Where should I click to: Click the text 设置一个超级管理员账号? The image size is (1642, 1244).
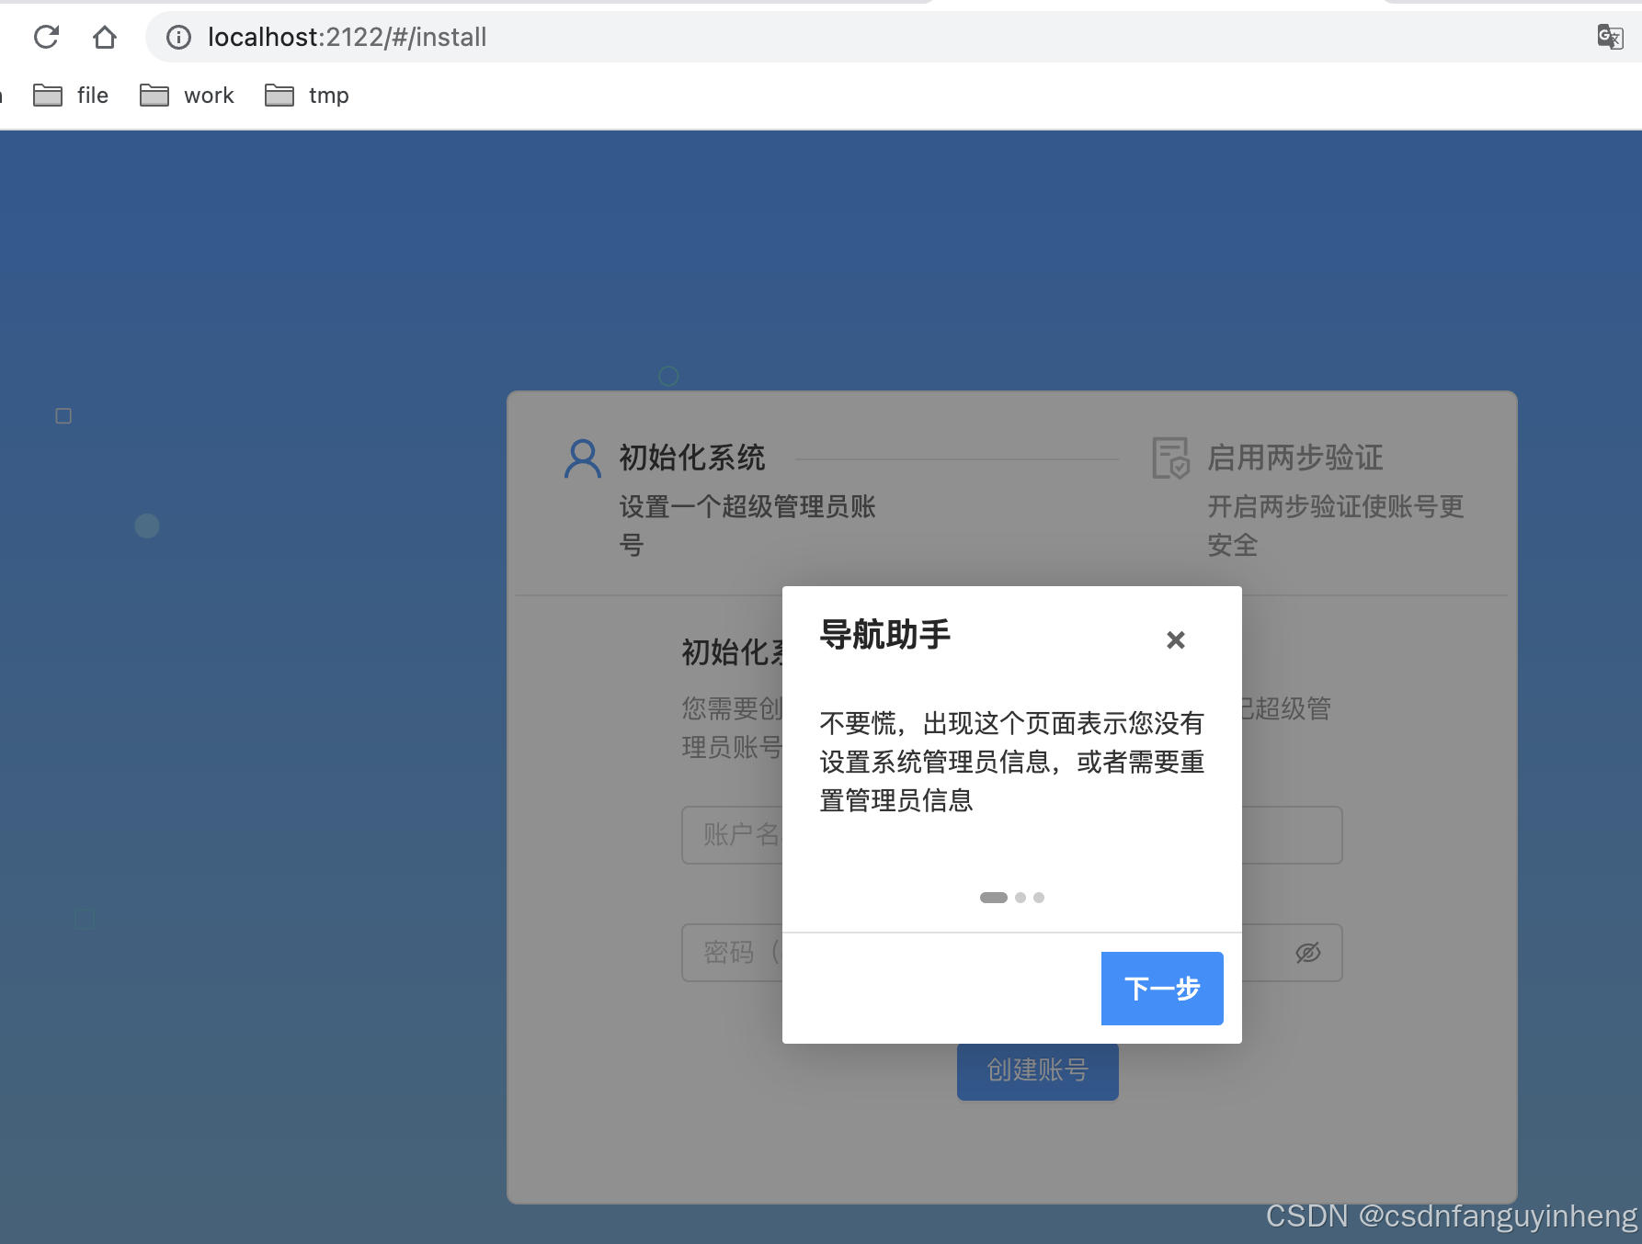[x=747, y=526]
